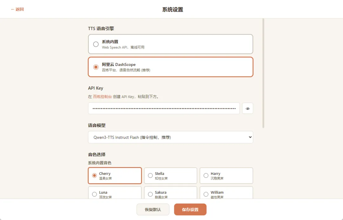This screenshot has height=220, width=343.
Task: Expand dropdown arrow of Qwen3-TTS model selector
Action: (x=250, y=137)
